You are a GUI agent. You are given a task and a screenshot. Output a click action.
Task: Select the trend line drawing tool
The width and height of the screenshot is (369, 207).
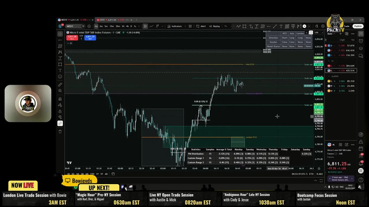click(60, 40)
